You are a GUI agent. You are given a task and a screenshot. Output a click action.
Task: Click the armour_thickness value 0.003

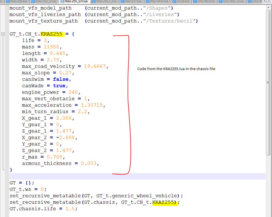pyautogui.click(x=89, y=163)
